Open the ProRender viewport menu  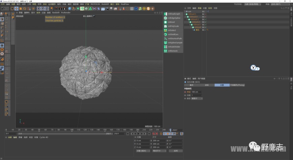66,13
